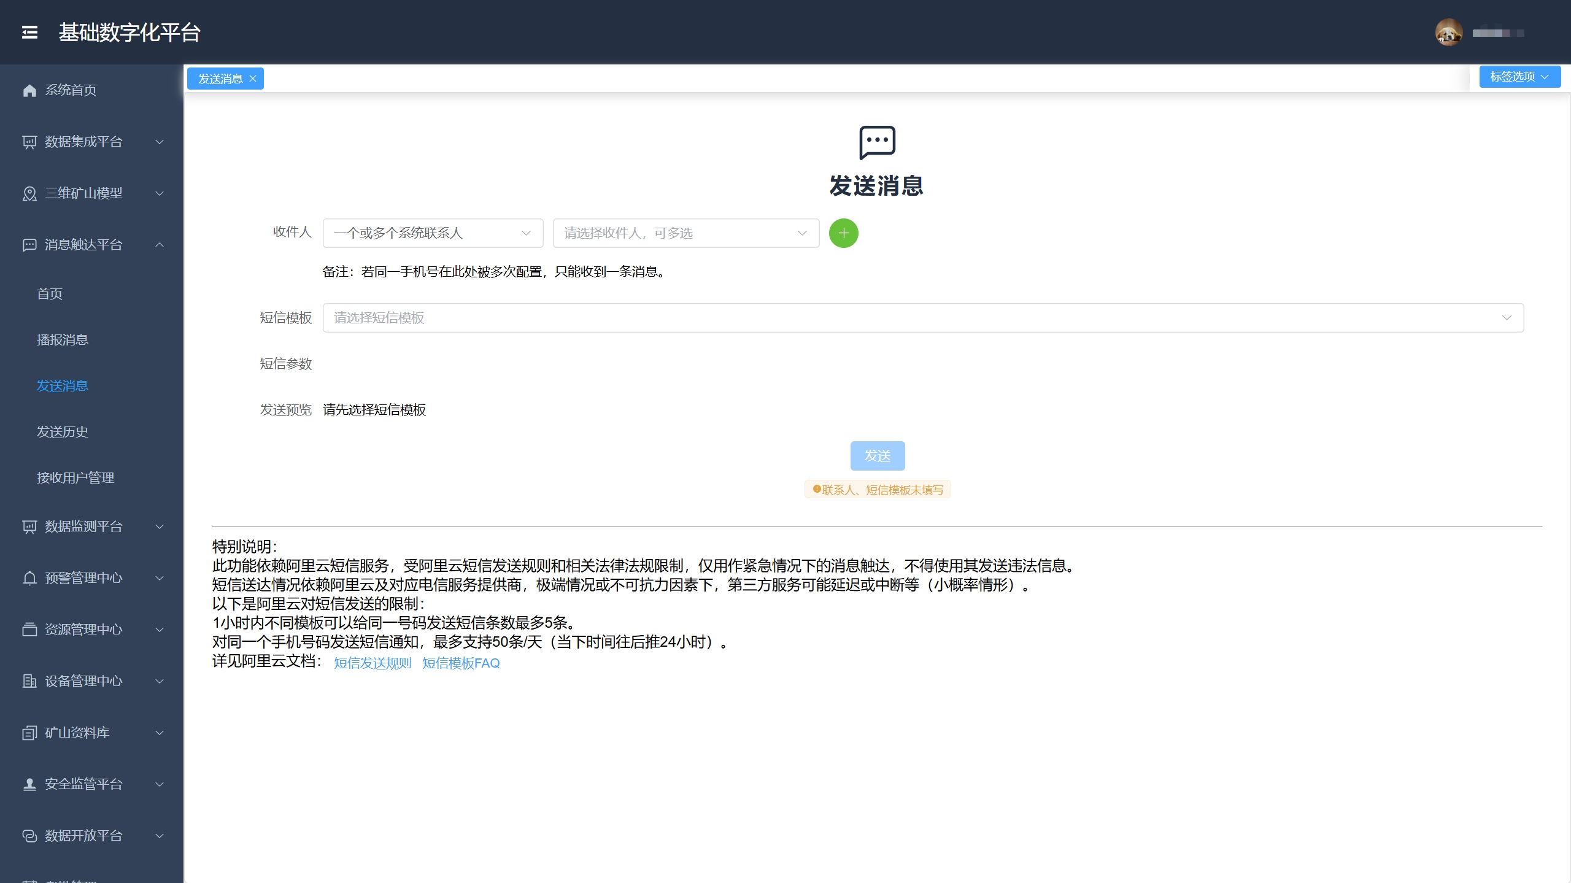Open the 一个或多个系统联系人 dropdown
The image size is (1571, 883).
433,233
